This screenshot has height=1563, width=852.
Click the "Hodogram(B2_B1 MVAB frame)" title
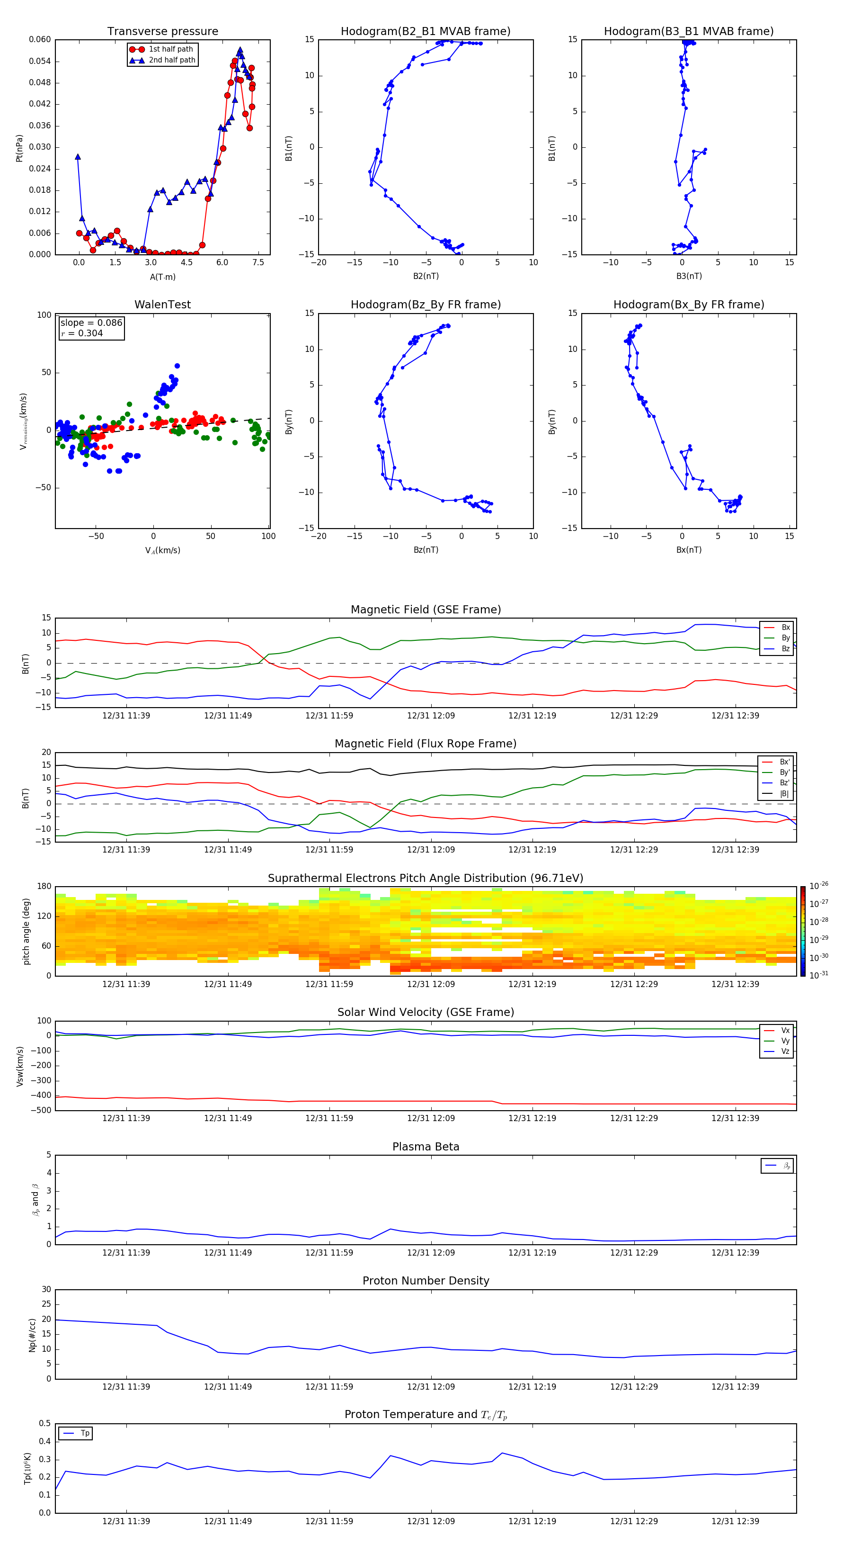(x=426, y=31)
